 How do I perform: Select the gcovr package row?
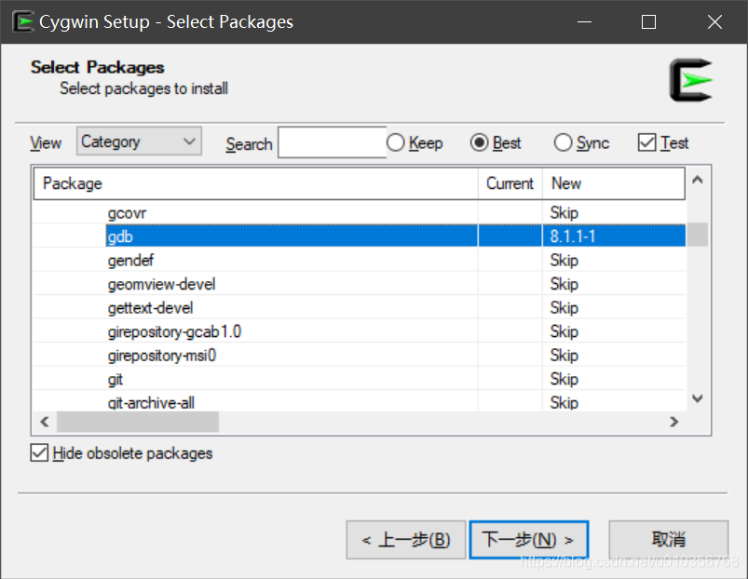(360, 212)
